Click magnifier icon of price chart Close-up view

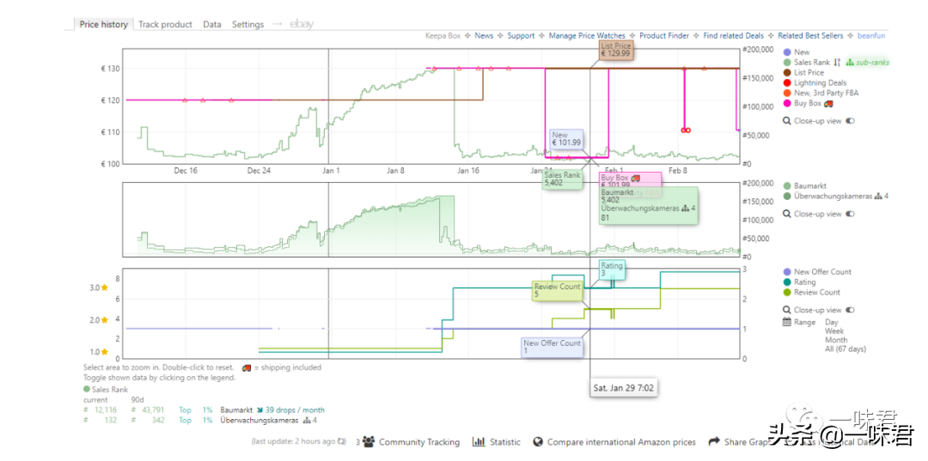[786, 120]
